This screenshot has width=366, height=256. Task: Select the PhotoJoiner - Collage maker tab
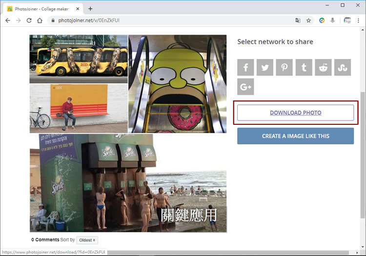pos(42,9)
